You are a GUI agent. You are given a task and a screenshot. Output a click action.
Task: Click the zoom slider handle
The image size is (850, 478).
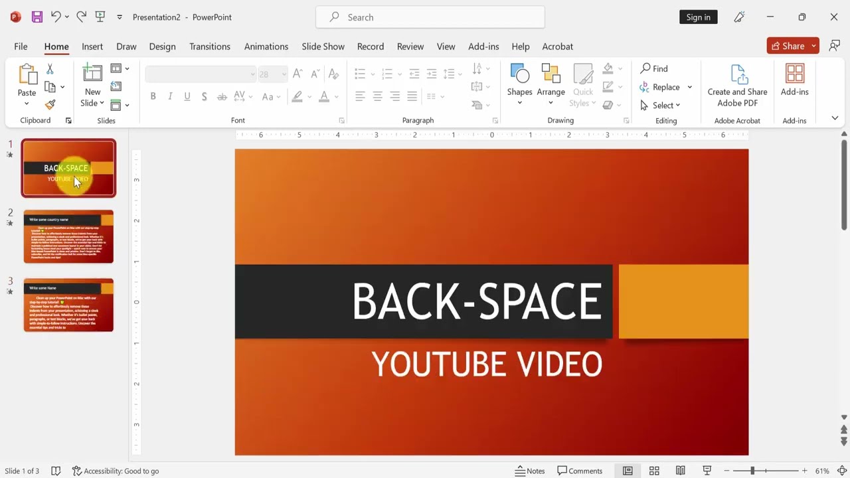tap(752, 471)
